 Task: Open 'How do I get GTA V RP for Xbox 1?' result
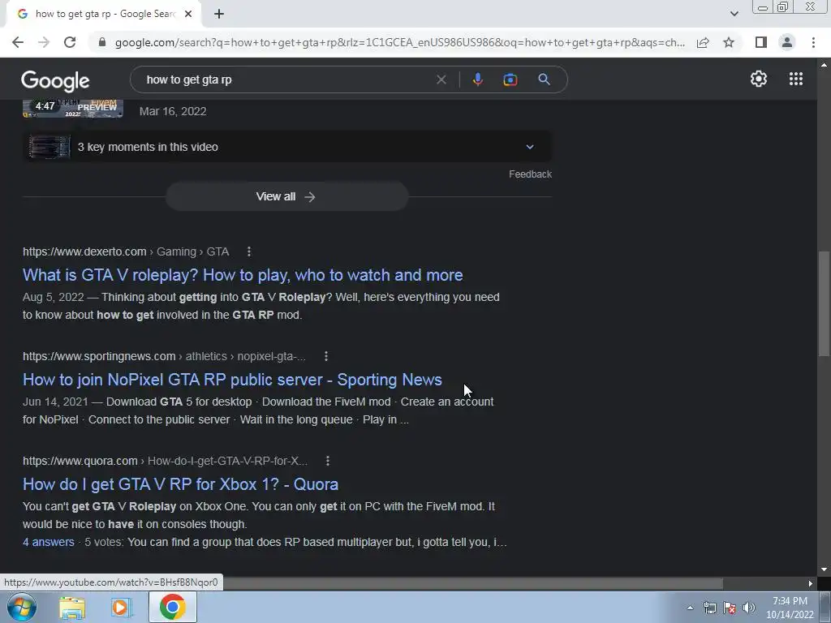[x=180, y=484]
